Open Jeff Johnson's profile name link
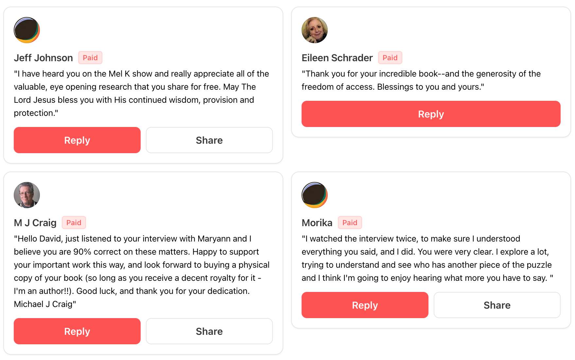575x360 pixels. pos(44,58)
